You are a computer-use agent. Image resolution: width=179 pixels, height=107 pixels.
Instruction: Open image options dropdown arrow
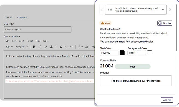coord(89,47)
